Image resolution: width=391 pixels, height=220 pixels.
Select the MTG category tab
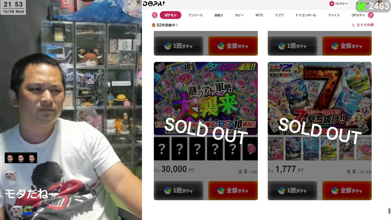point(259,15)
